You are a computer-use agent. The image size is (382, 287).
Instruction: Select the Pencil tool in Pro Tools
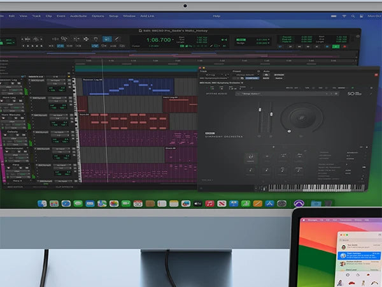click(x=117, y=39)
